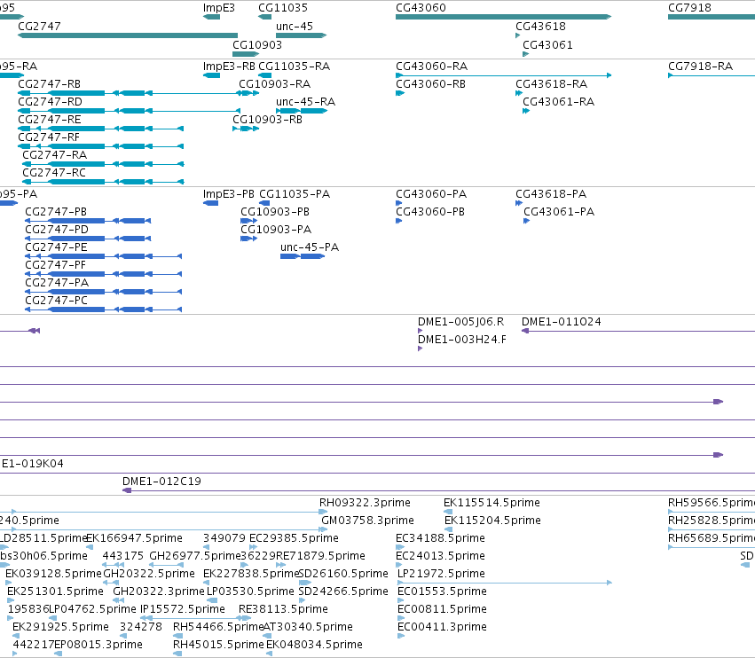
Task: Click transcript CG43618-RA label
Action: tap(551, 84)
